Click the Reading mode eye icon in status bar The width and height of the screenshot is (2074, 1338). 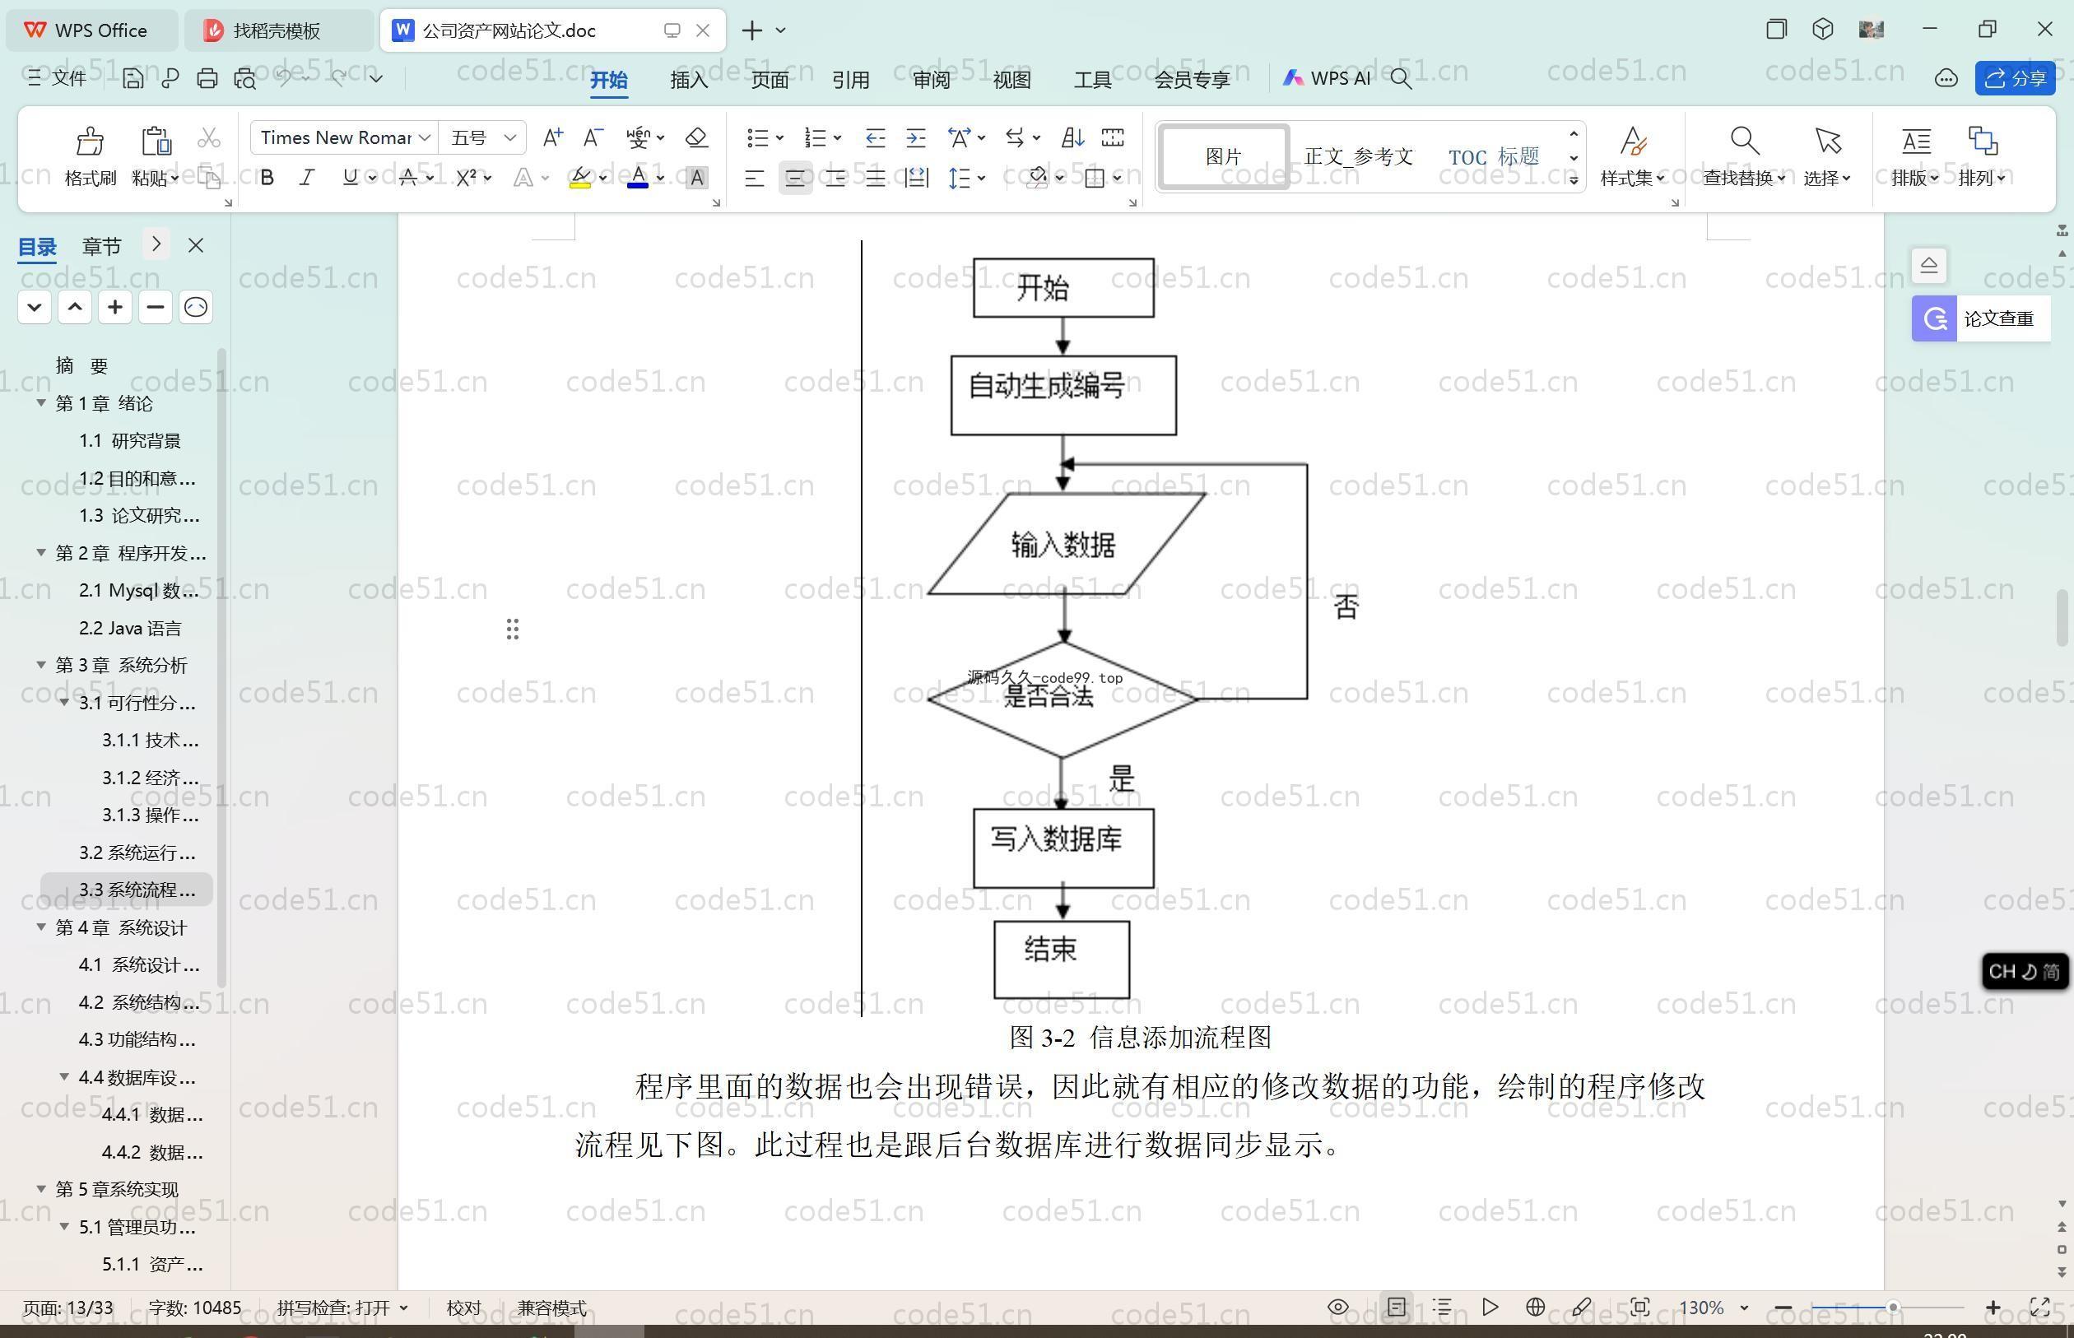pyautogui.click(x=1338, y=1307)
